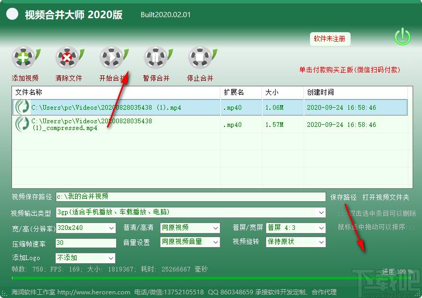Click extension cell in the 1.06M row

click(x=232, y=108)
